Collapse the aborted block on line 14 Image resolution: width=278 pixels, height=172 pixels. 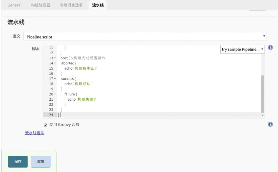click(55, 63)
